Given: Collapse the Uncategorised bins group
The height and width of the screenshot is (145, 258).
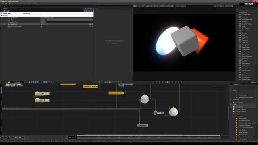Looking at the screenshot, I should 237,12.
